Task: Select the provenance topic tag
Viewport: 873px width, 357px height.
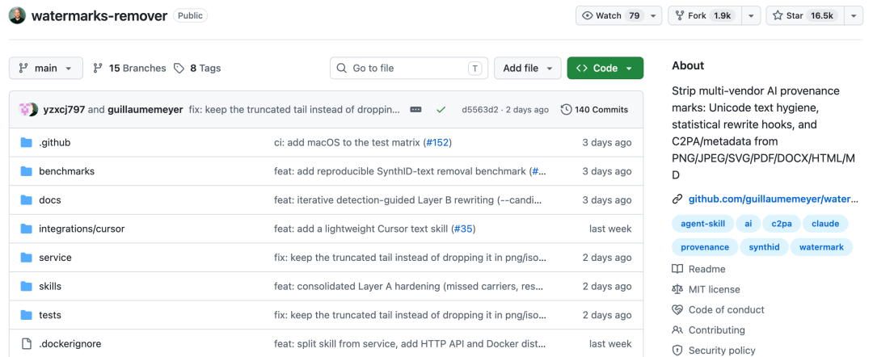Action: pyautogui.click(x=705, y=247)
